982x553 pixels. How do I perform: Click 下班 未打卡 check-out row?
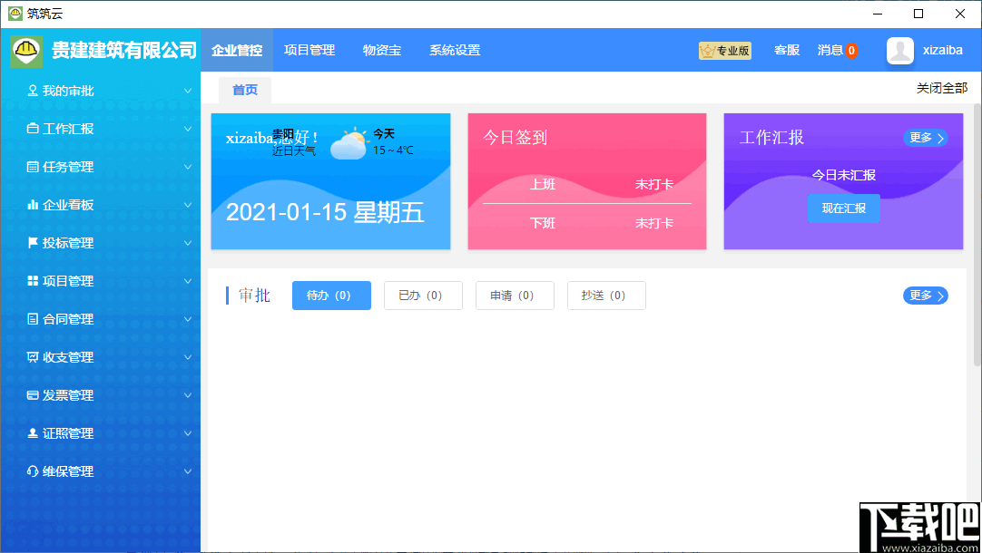587,223
